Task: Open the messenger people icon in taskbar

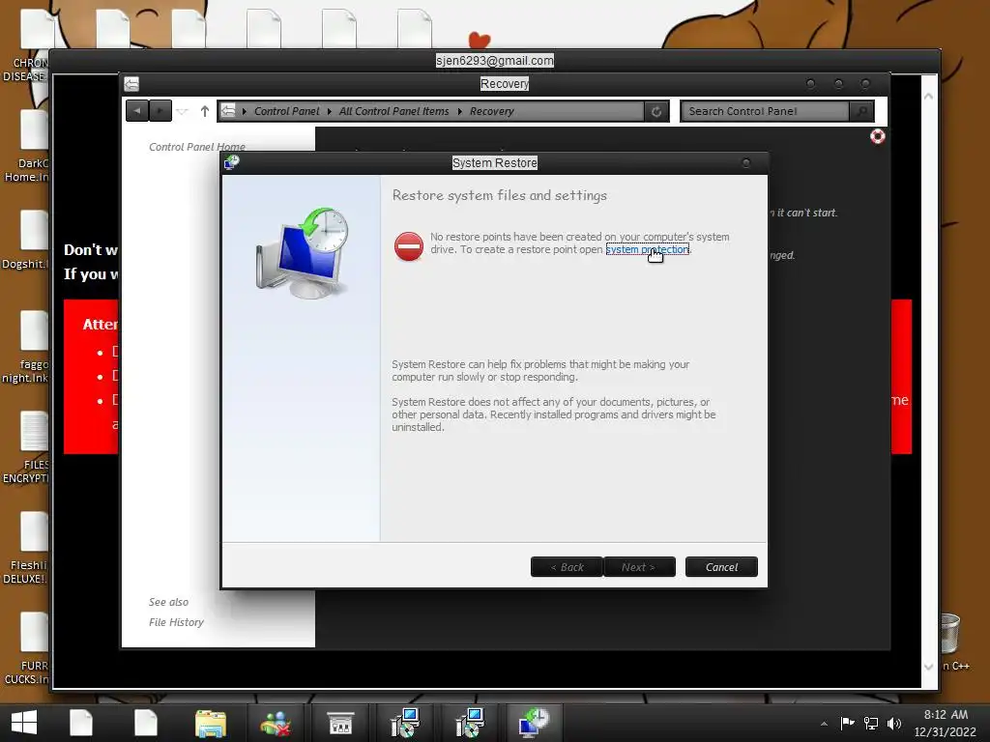Action: point(276,723)
